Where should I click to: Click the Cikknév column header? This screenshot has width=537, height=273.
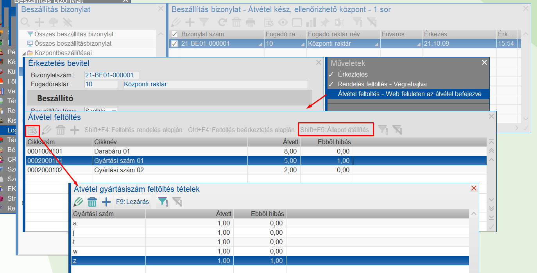[170, 141]
